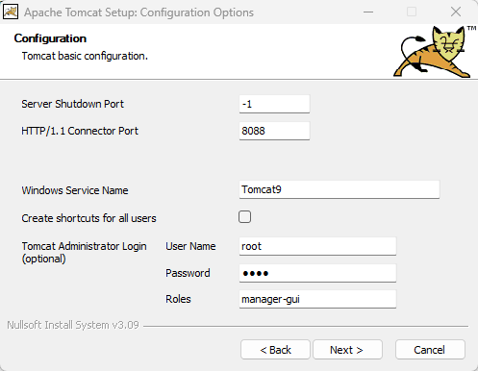The image size is (478, 371).
Task: Go back with the Back button
Action: click(275, 350)
